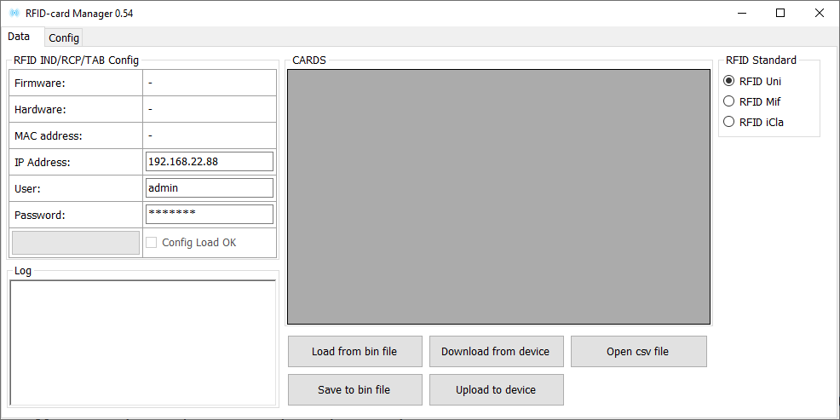
Task: Maximize the RFID-card Manager window
Action: coord(780,14)
